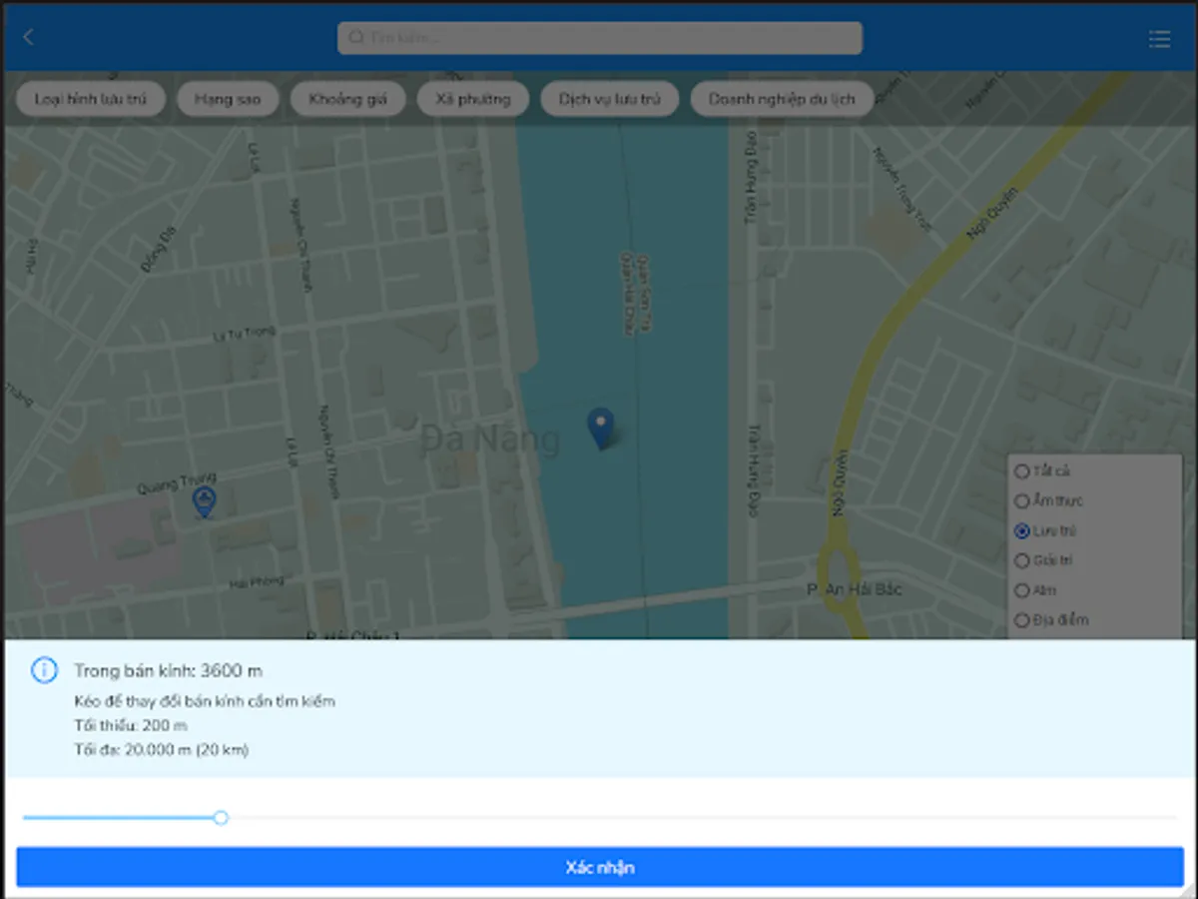Open the Loại hình lưu trú filter
The width and height of the screenshot is (1198, 899).
point(91,99)
